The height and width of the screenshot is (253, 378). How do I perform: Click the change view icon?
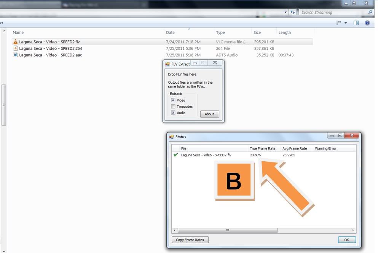click(339, 23)
